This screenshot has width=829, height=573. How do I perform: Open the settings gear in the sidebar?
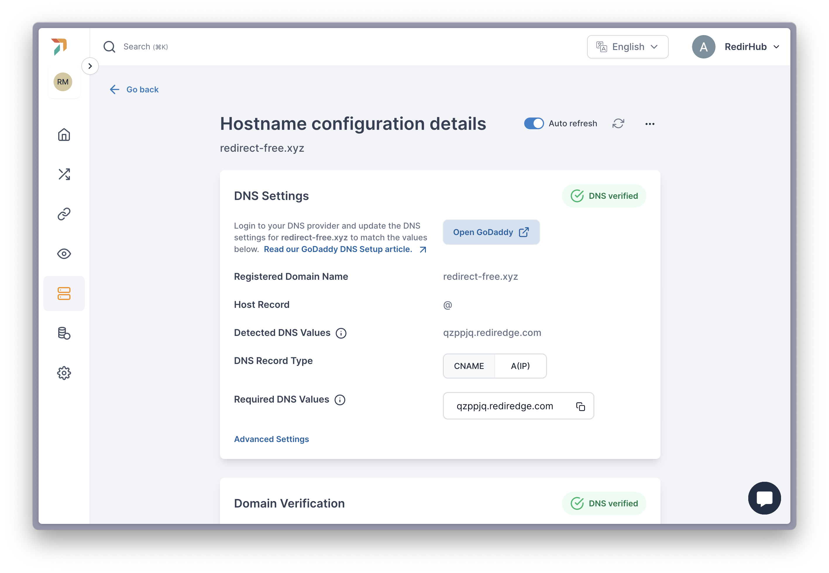64,373
